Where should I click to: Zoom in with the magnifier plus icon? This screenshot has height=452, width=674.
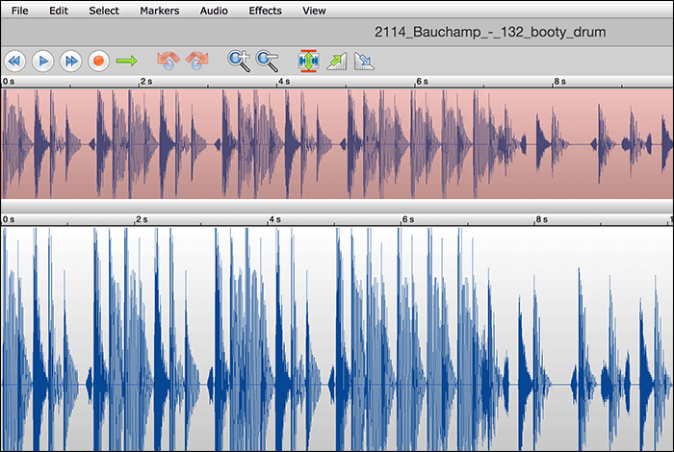pyautogui.click(x=239, y=61)
